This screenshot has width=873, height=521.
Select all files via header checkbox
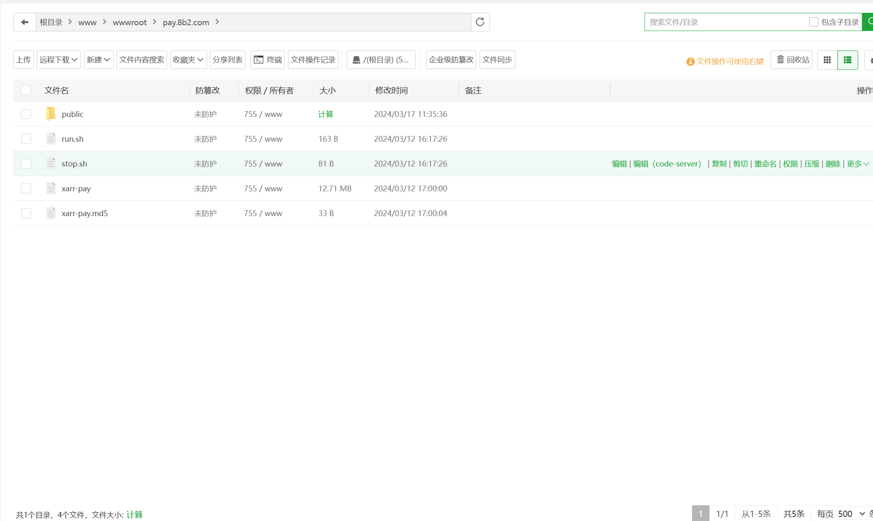click(x=26, y=90)
